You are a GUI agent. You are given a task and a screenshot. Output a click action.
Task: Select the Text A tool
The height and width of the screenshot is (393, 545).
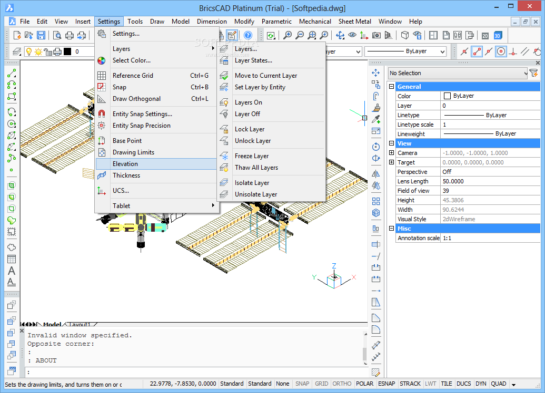(12, 271)
